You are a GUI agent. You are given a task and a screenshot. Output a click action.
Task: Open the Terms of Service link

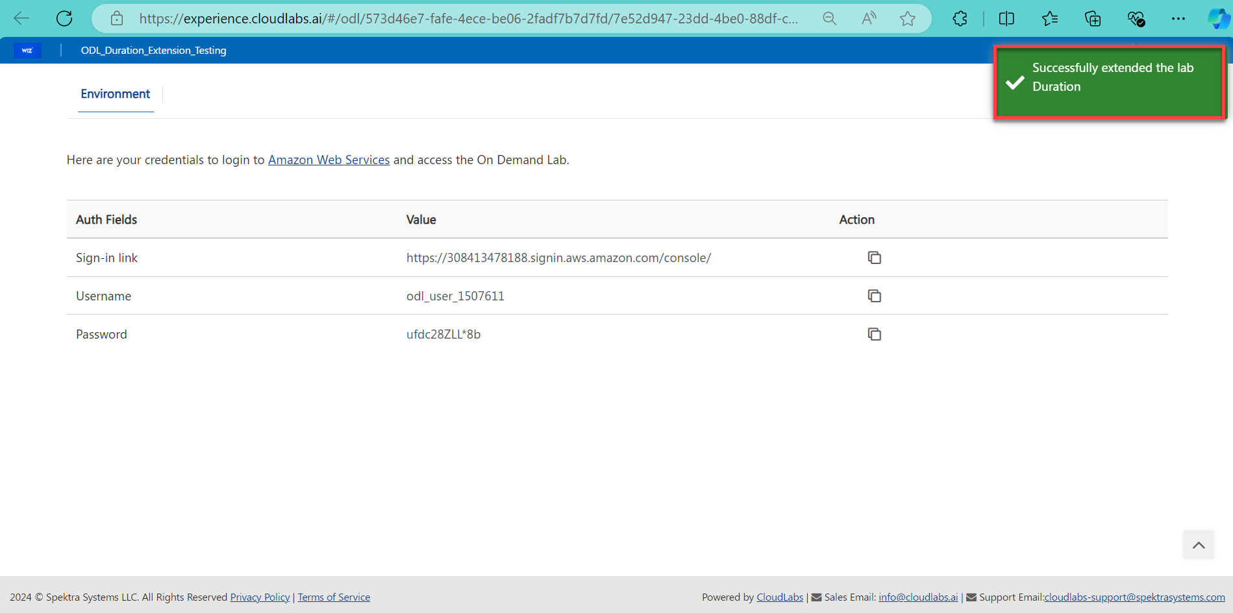(334, 597)
